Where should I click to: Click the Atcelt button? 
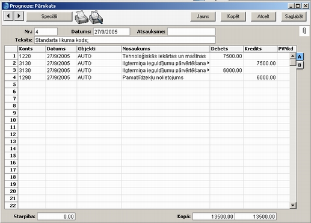[x=263, y=16]
